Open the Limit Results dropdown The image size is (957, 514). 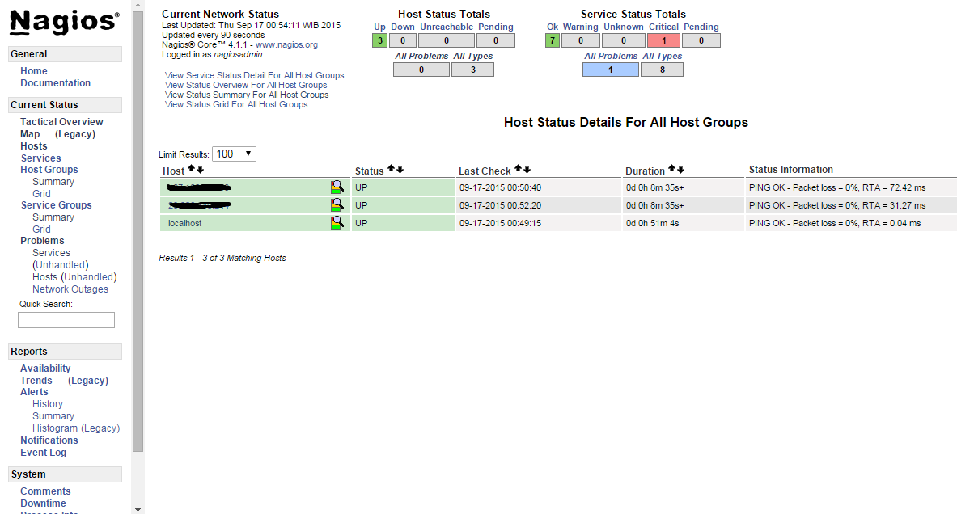[x=235, y=154]
